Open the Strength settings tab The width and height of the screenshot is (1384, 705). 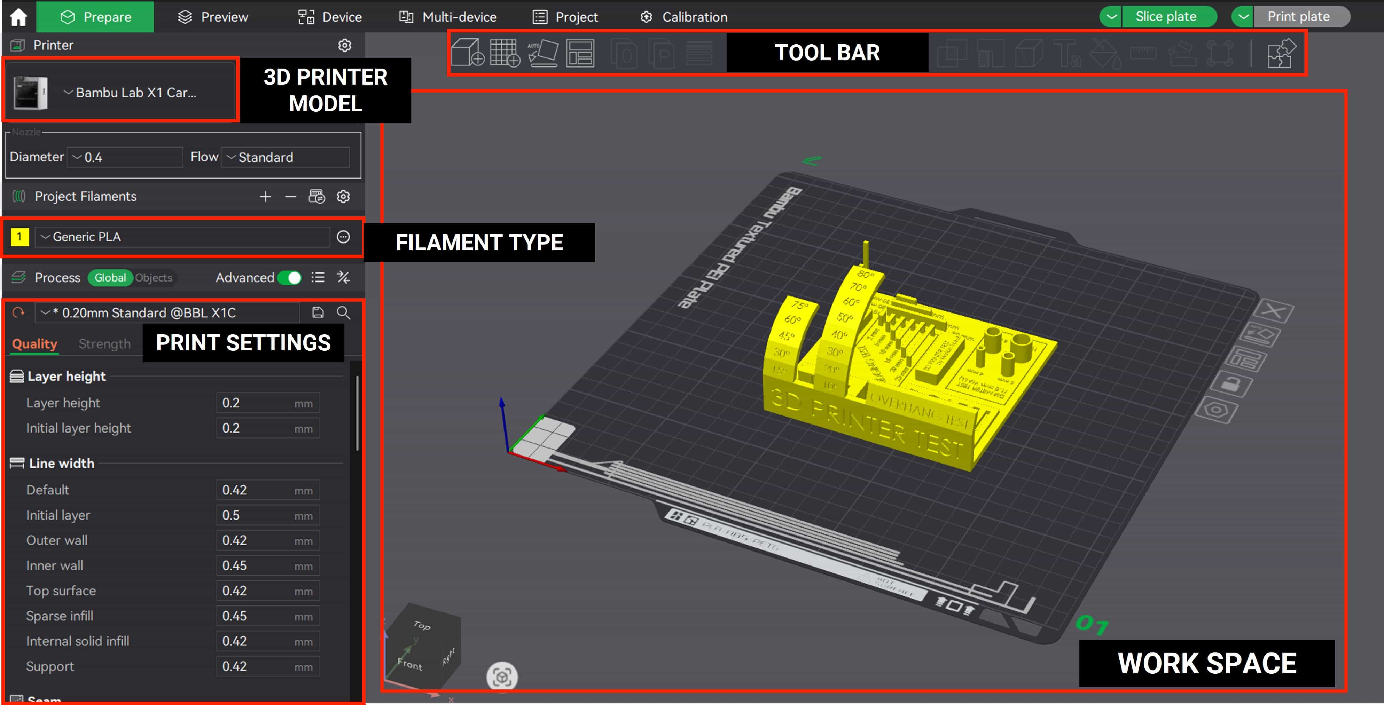(x=104, y=344)
